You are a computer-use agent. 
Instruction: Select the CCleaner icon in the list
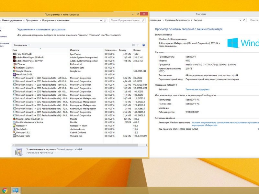[x=14, y=64]
